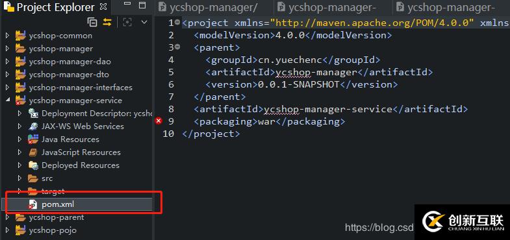Click error marker on line 9
This screenshot has height=240, width=510.
[159, 121]
